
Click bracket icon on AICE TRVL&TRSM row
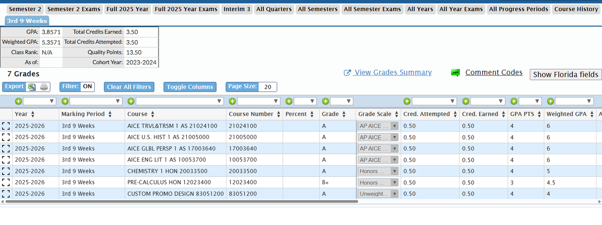pos(7,126)
